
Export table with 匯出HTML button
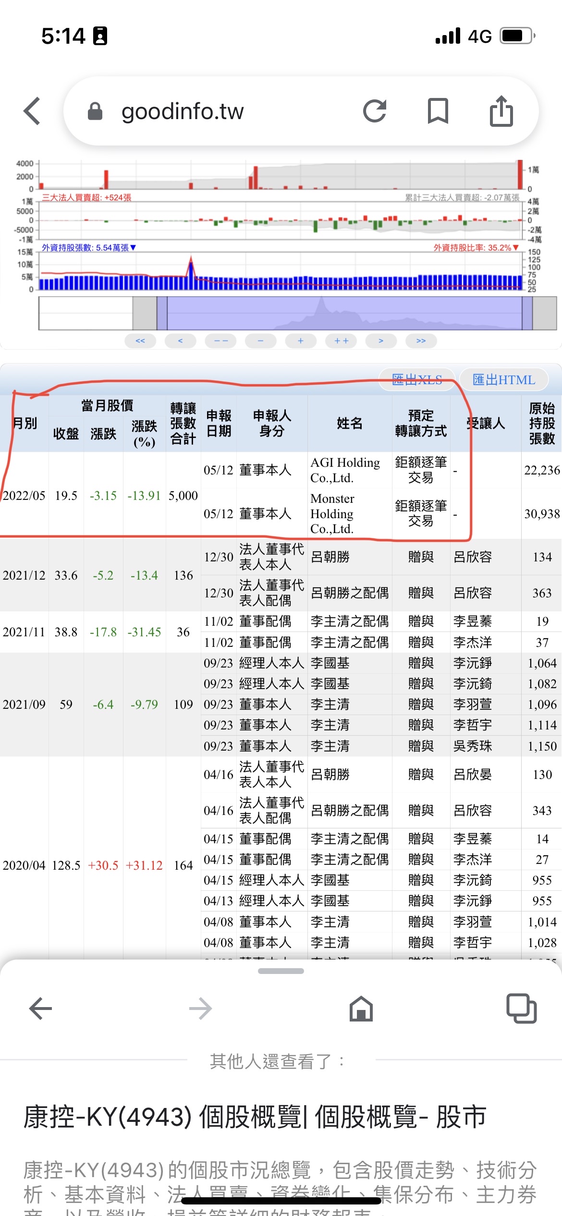click(x=503, y=380)
